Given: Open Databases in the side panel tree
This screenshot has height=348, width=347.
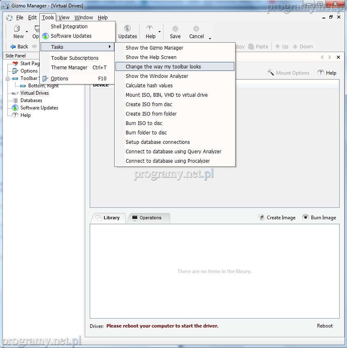Looking at the screenshot, I should pos(31,100).
